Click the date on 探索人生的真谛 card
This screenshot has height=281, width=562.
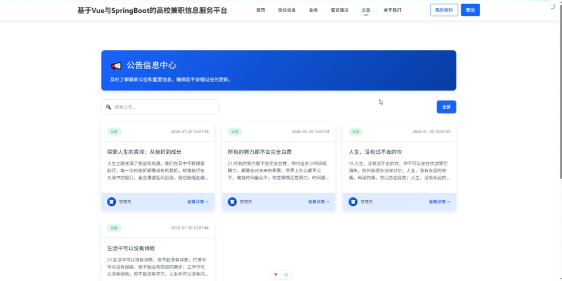190,132
